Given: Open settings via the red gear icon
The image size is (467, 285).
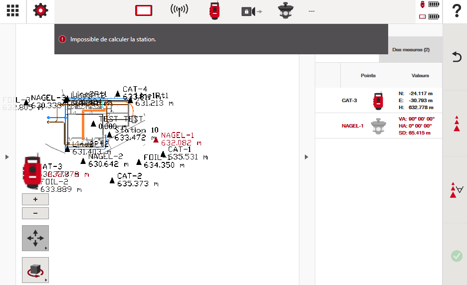Looking at the screenshot, I should (x=40, y=11).
